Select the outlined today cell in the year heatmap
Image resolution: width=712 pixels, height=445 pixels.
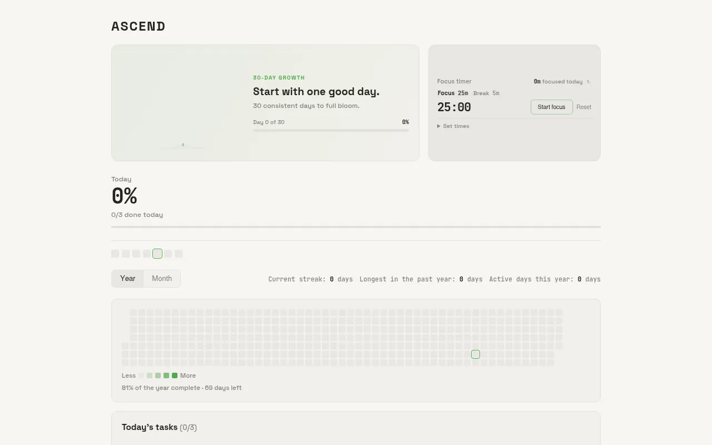[x=476, y=354]
